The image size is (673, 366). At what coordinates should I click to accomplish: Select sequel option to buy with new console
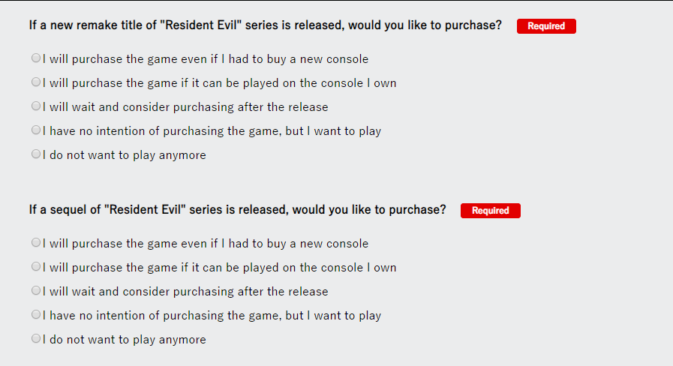pyautogui.click(x=36, y=242)
